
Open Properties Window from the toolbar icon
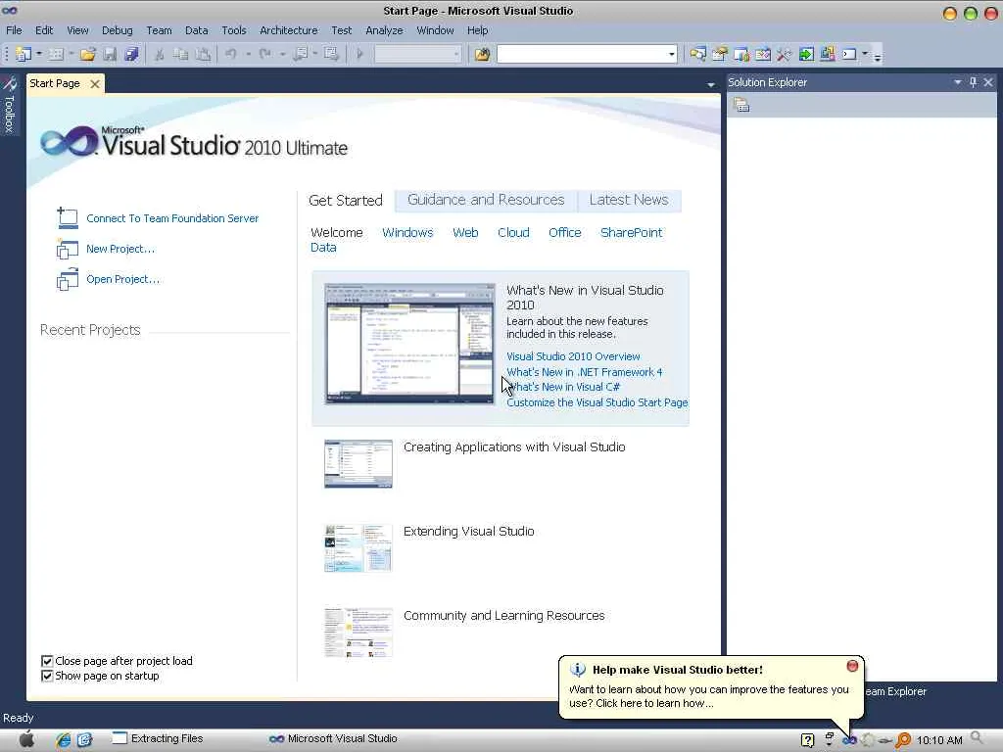tap(720, 55)
